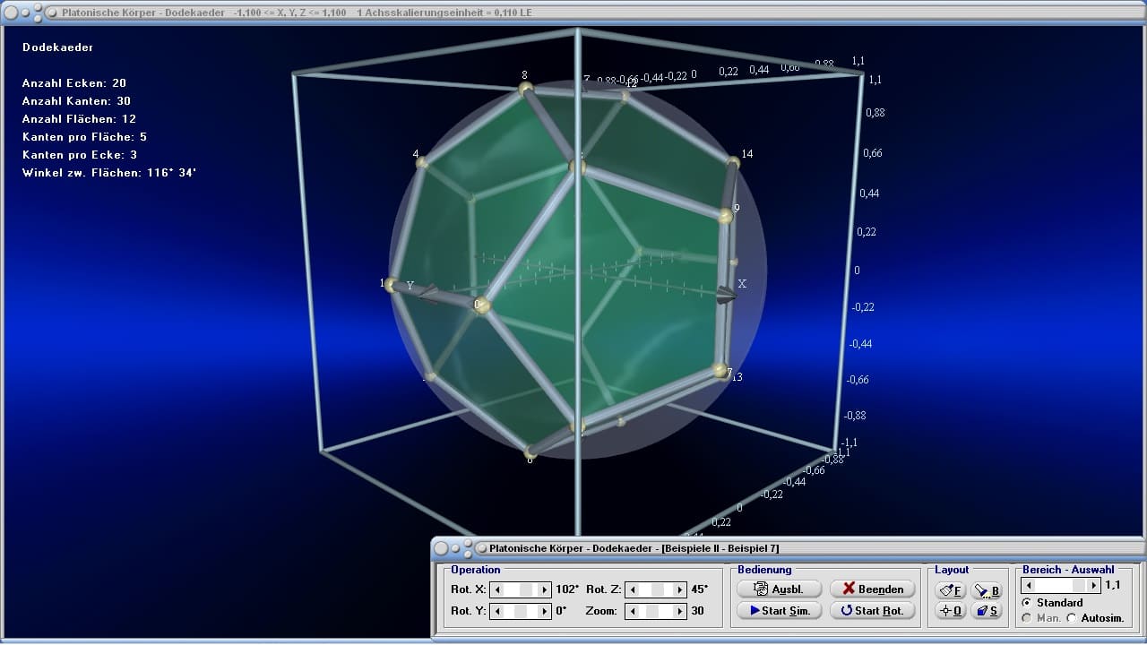The height and width of the screenshot is (645, 1147).
Task: Increase Rot. Y with right arrow
Action: click(544, 611)
